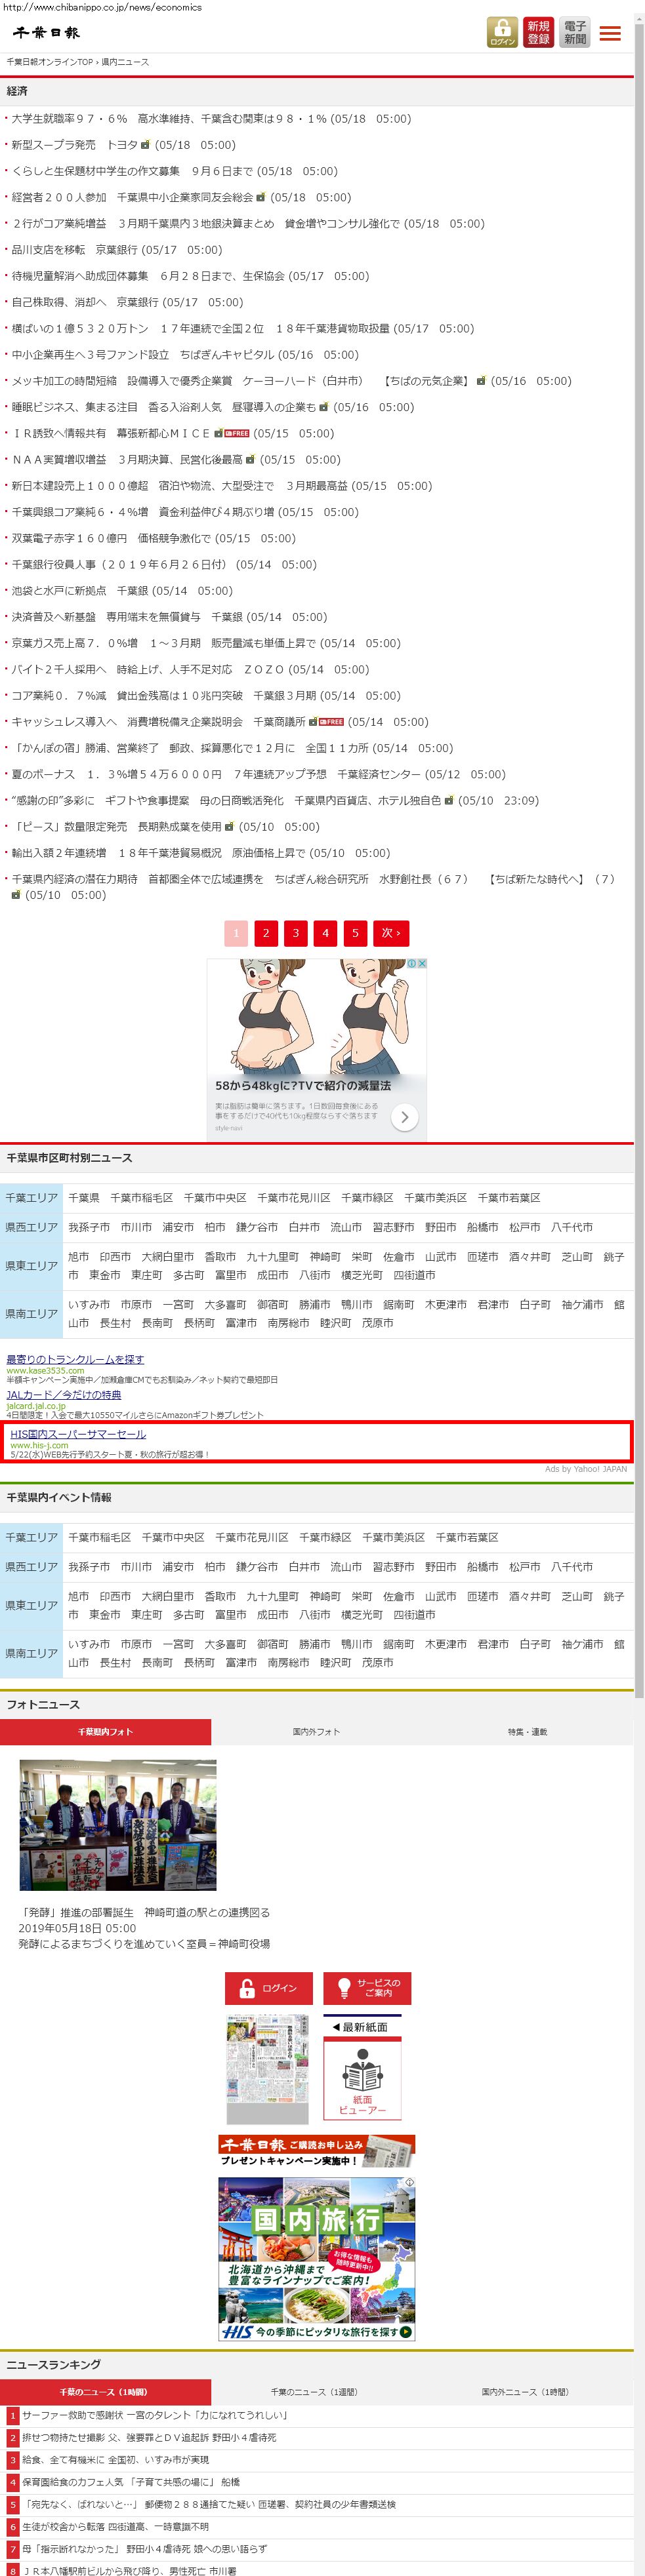The height and width of the screenshot is (2576, 645).
Task: Open photo caption 「発酵」推進の部署誕生
Action: (144, 1912)
